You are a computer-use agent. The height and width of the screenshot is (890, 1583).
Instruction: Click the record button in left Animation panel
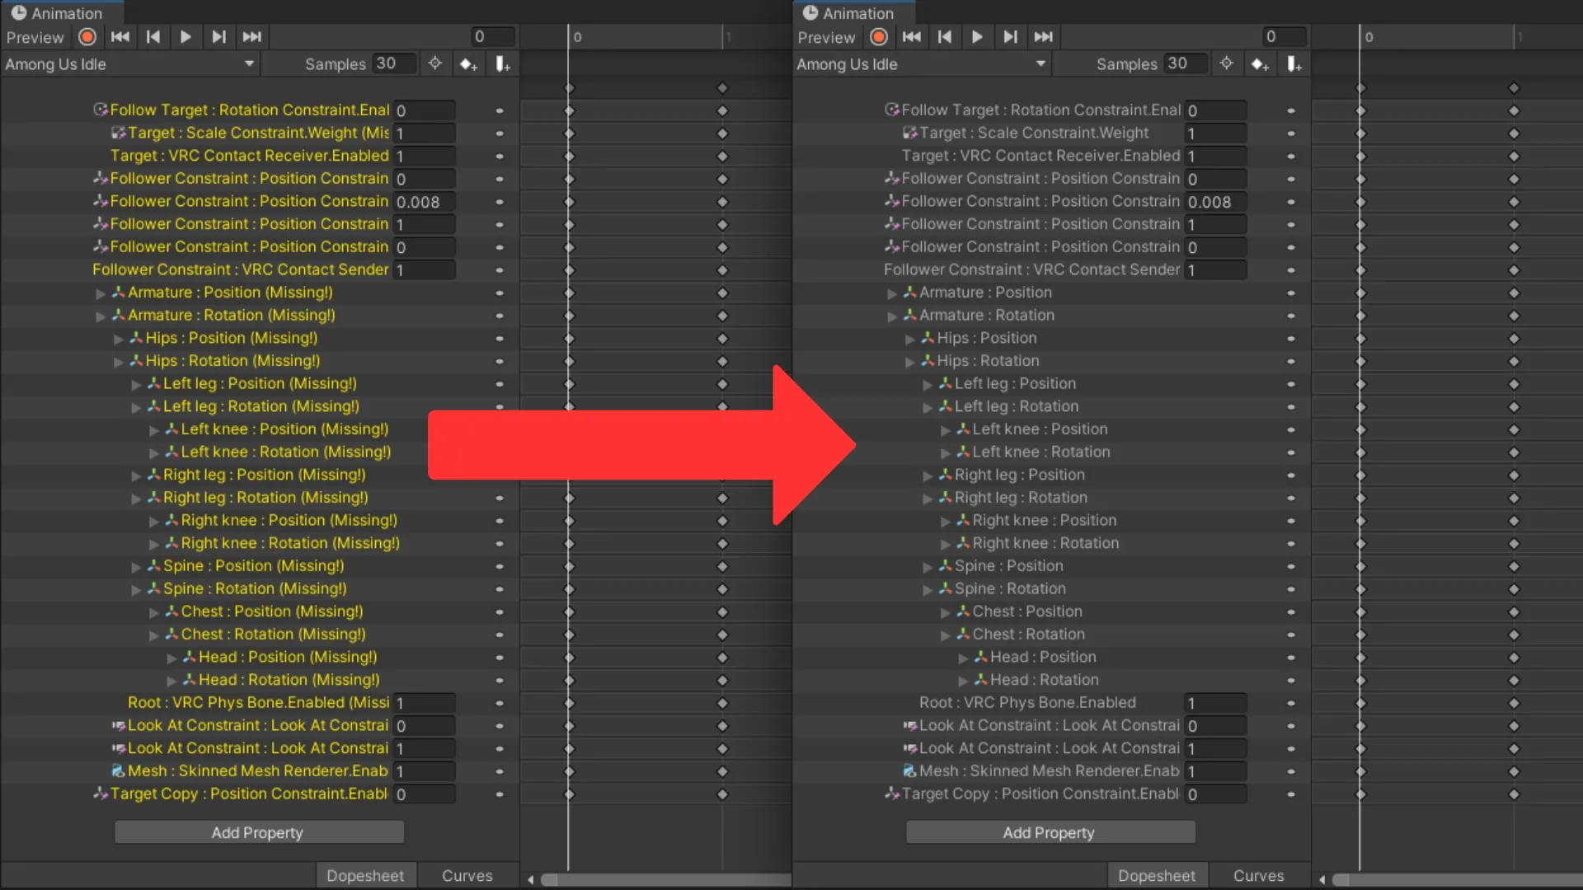87,37
